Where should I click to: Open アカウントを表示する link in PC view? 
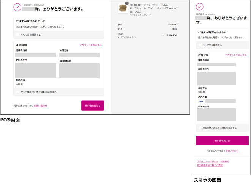point(90,45)
